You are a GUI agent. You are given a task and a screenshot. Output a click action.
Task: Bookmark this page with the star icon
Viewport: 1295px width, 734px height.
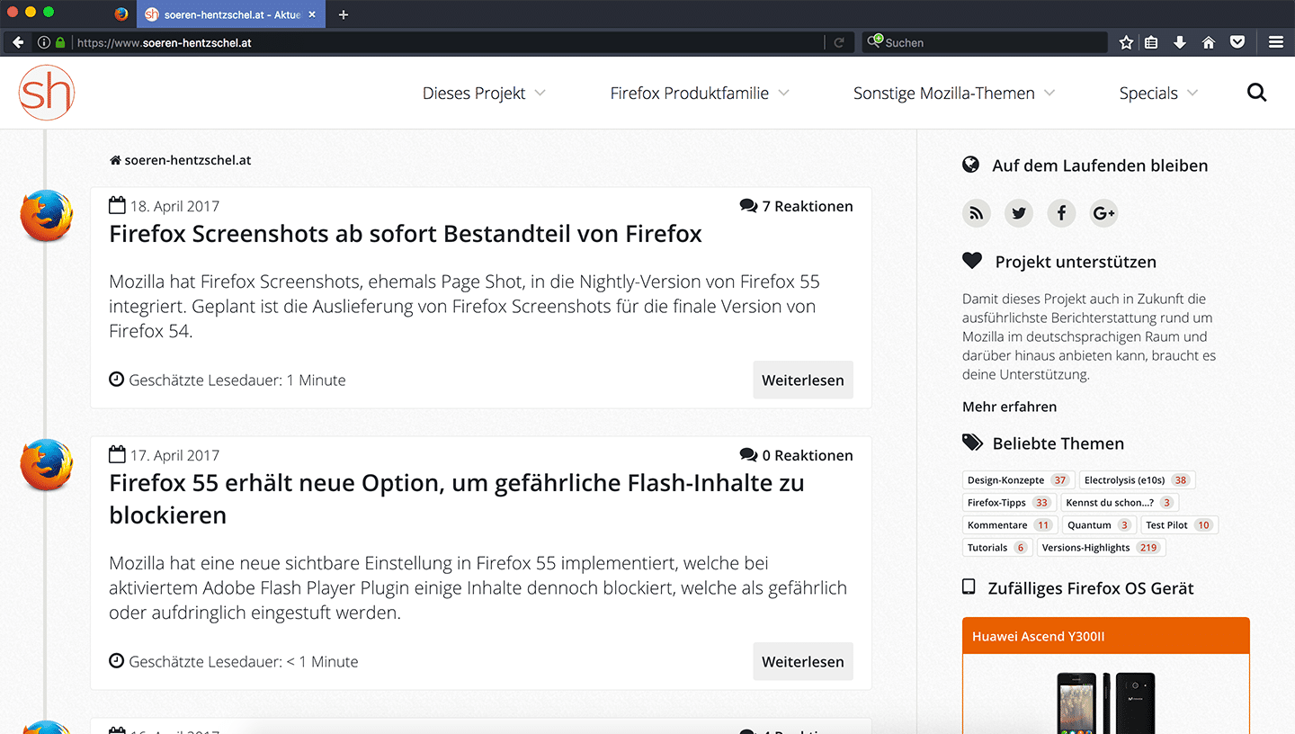[x=1126, y=42]
